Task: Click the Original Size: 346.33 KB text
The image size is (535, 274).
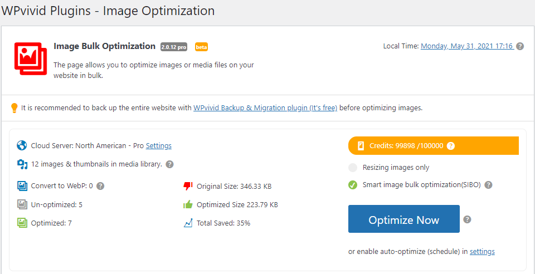Action: (234, 187)
